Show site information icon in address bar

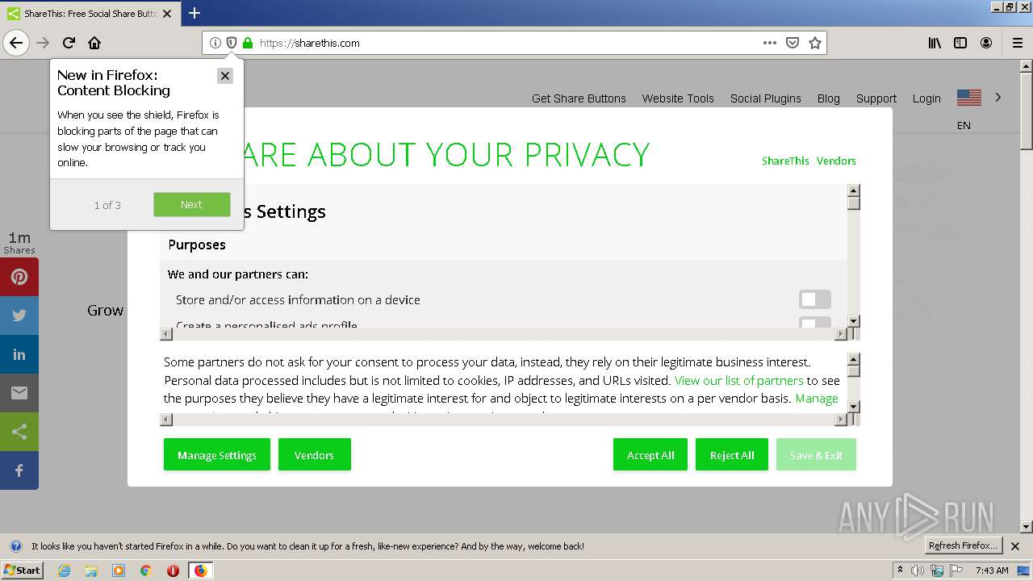coord(215,43)
